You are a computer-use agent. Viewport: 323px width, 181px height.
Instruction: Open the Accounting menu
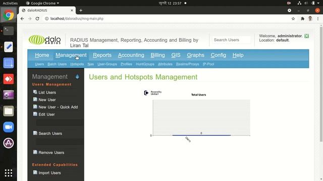[131, 55]
